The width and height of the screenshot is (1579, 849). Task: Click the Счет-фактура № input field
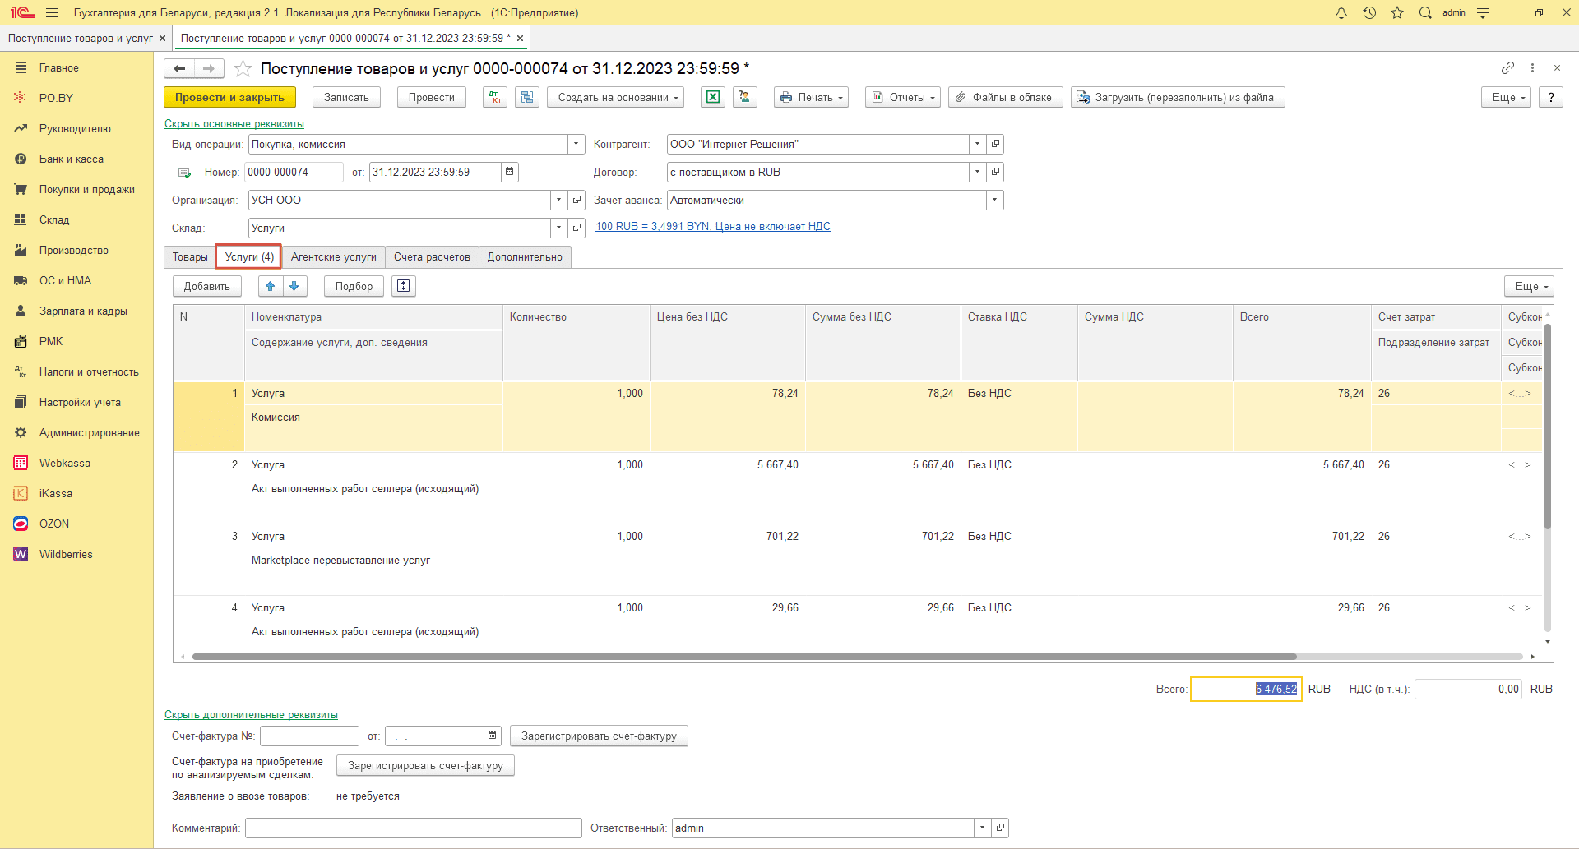point(310,736)
